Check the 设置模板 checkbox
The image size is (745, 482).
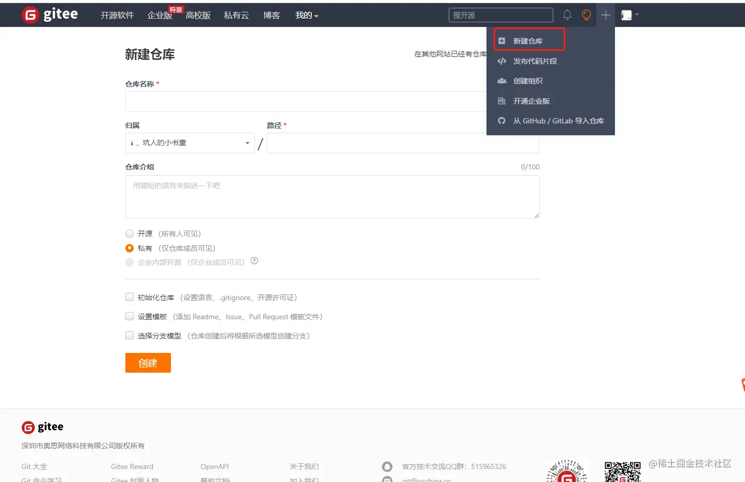point(130,316)
